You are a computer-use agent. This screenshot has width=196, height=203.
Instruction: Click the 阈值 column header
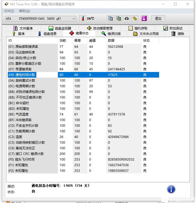(97, 41)
